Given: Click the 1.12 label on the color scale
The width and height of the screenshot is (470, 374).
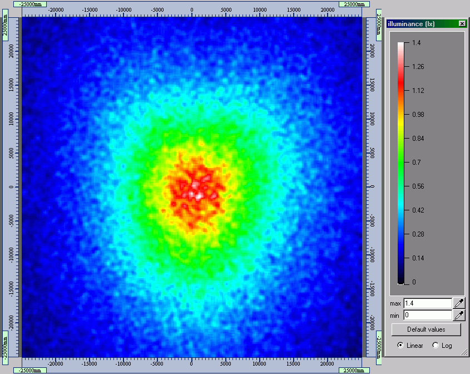Looking at the screenshot, I should [418, 91].
